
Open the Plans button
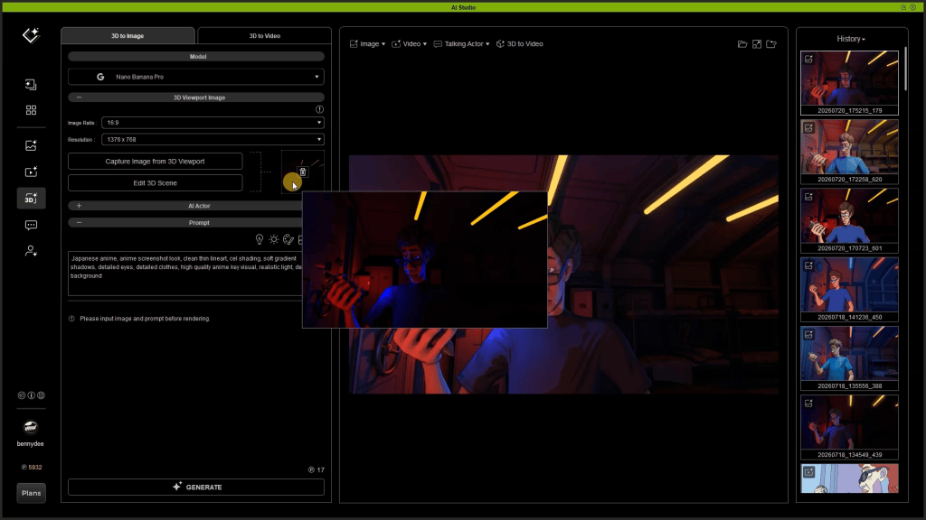[32, 493]
